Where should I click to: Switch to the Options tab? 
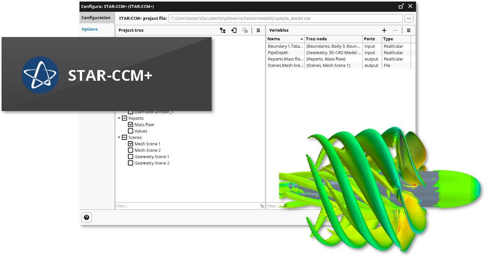pyautogui.click(x=90, y=29)
